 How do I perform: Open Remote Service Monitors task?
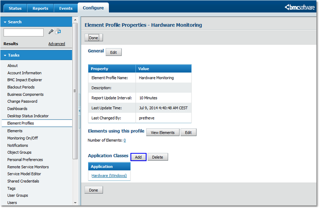coord(28,167)
